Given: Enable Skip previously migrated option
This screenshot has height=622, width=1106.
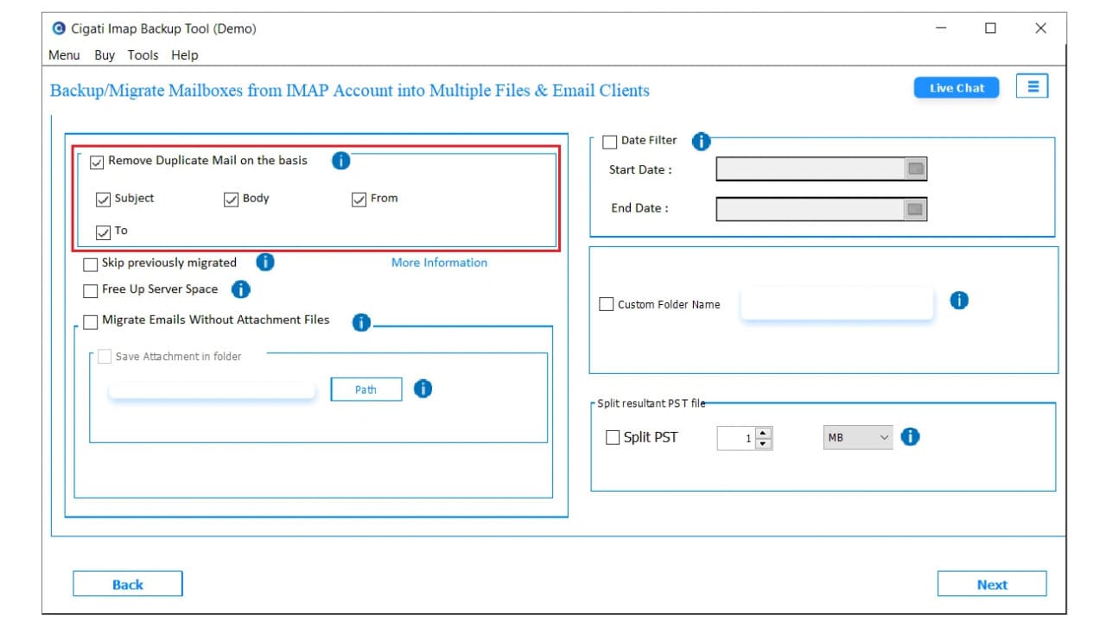Looking at the screenshot, I should point(91,264).
